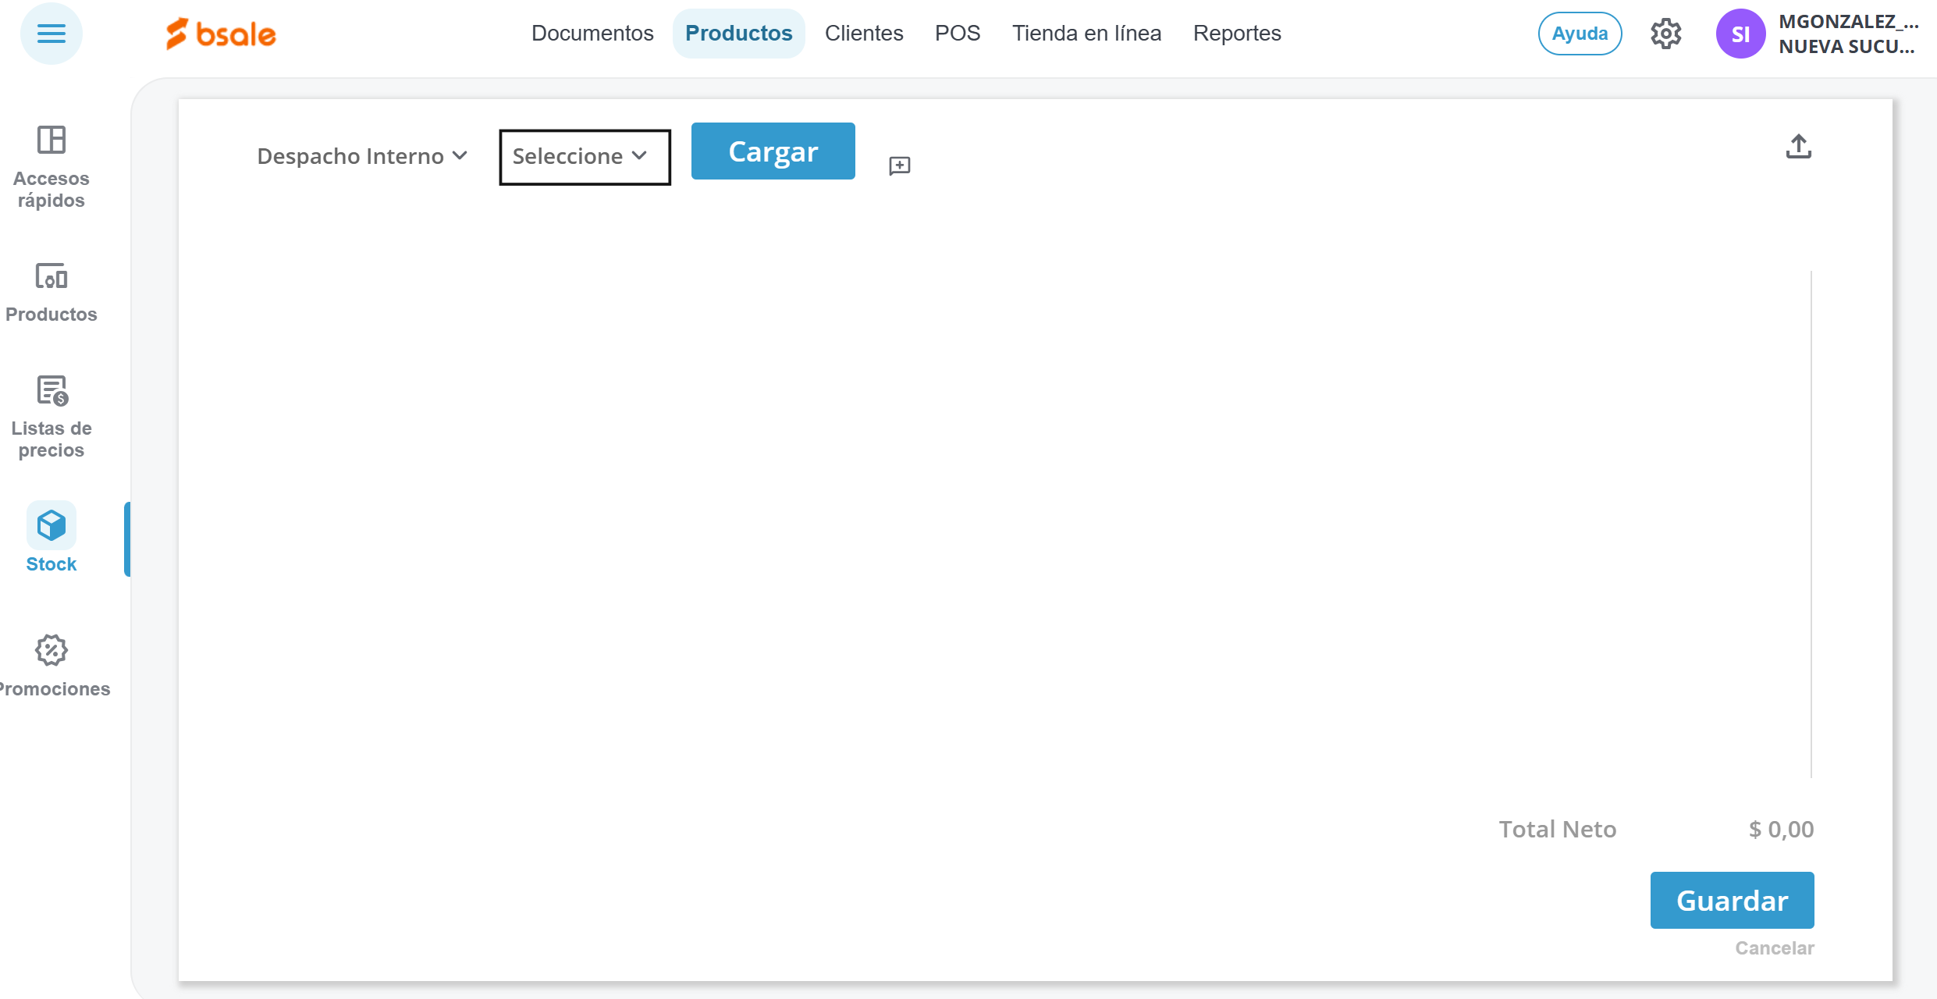Go to the Documentos menu
This screenshot has height=999, width=1937.
(592, 34)
